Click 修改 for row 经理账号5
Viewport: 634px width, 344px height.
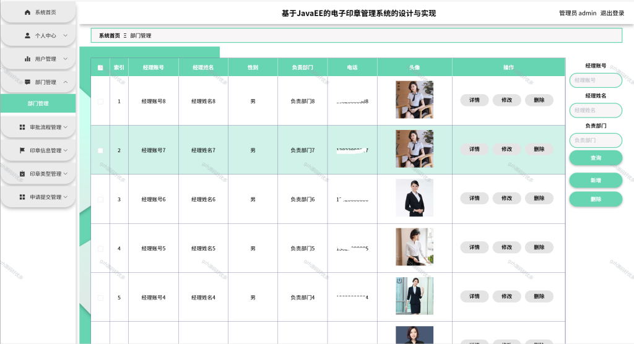point(506,247)
